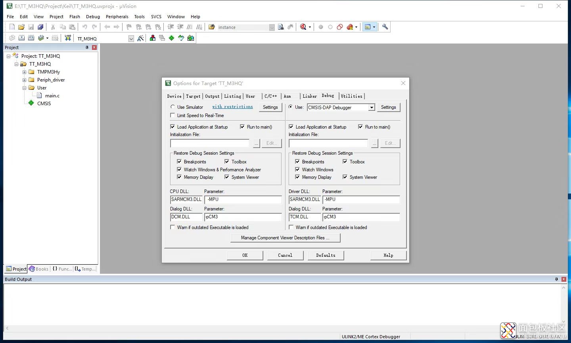The width and height of the screenshot is (571, 343).
Task: Click the find-in-file search icon next to instance box
Action: [x=281, y=27]
